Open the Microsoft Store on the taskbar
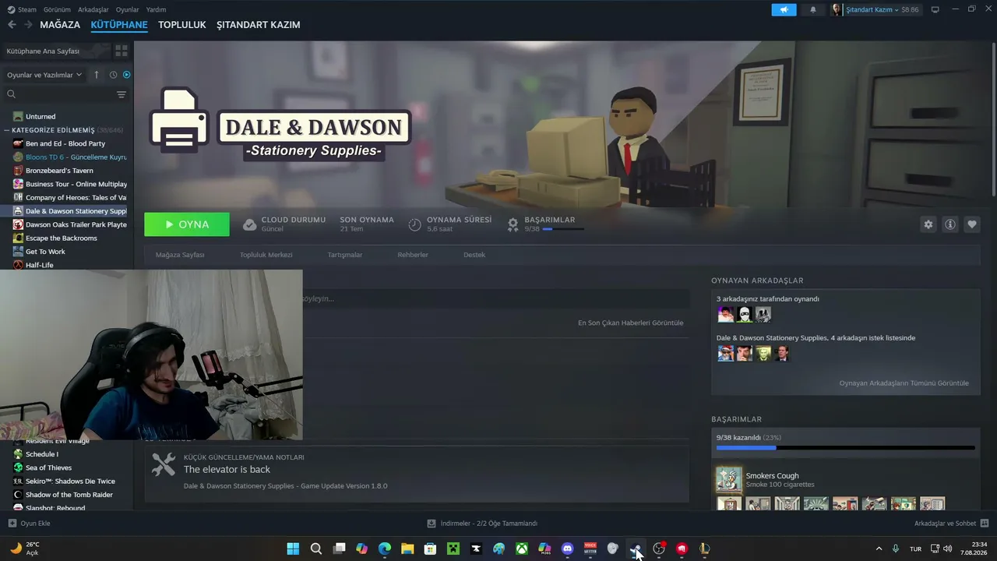Screen dimensions: 997x561 click(430, 549)
